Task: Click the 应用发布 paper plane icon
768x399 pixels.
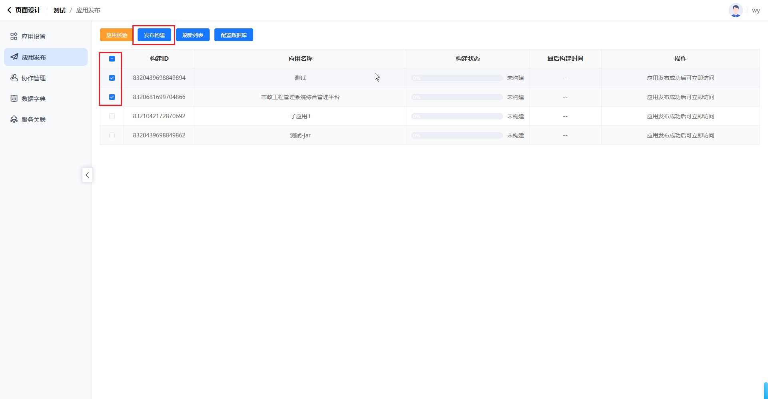Action: point(14,57)
